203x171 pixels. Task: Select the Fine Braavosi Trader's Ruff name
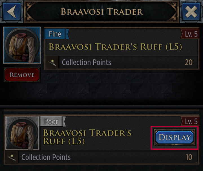tap(116, 46)
